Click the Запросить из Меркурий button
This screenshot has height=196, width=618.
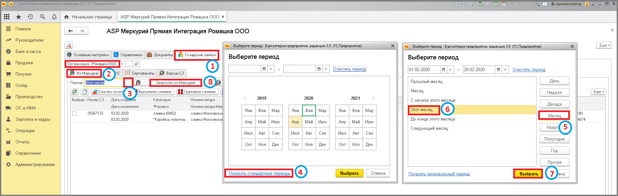coord(176,83)
